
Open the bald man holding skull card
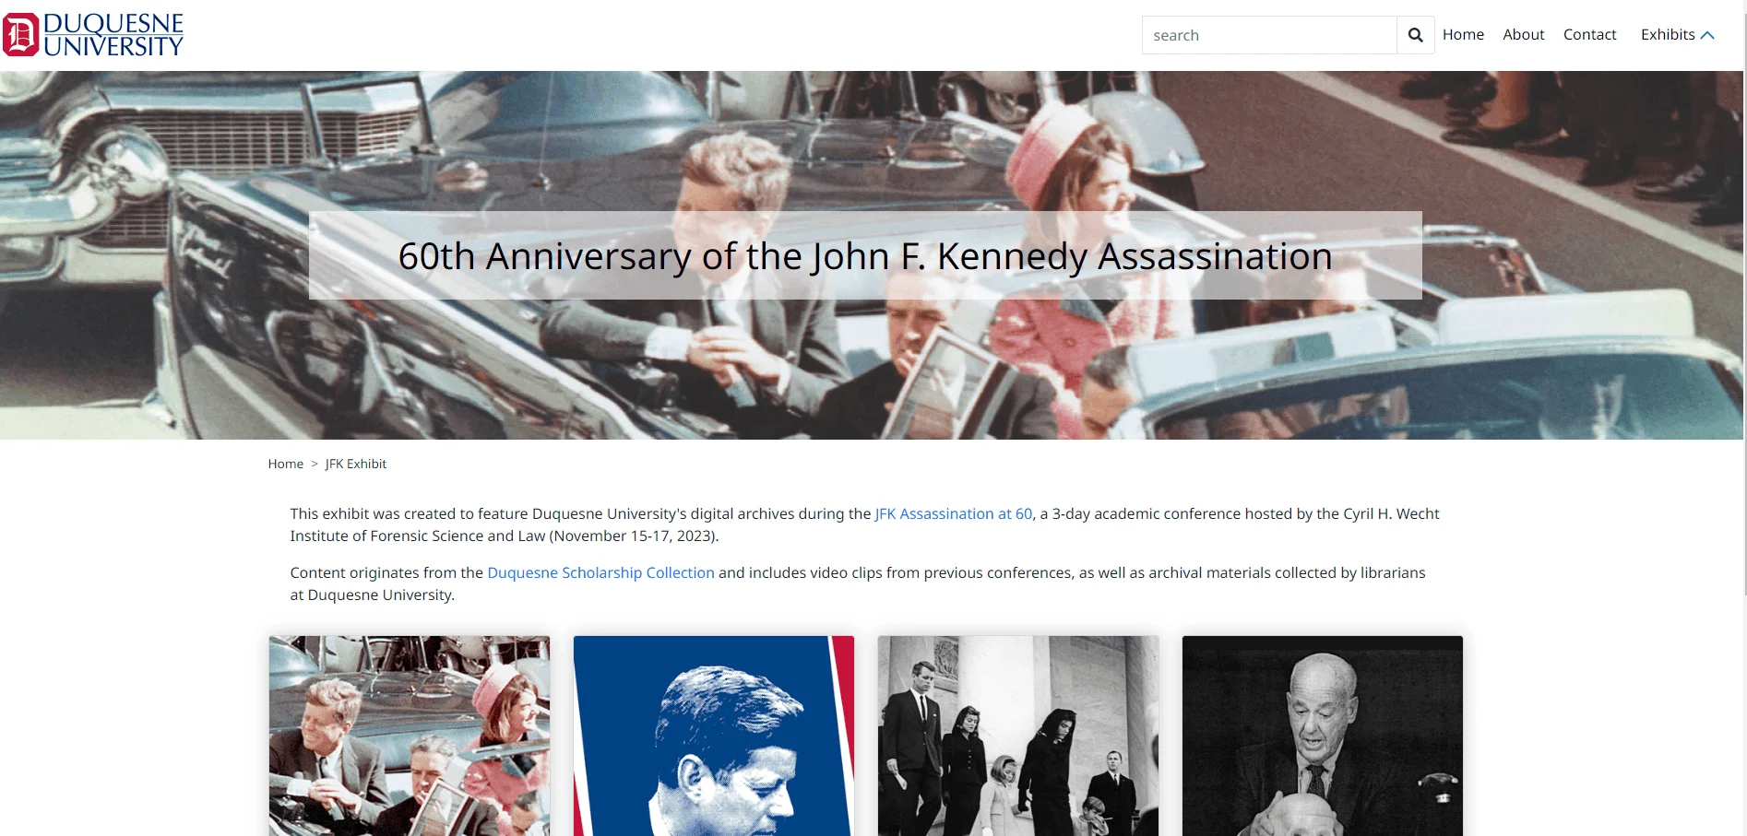[x=1323, y=736]
